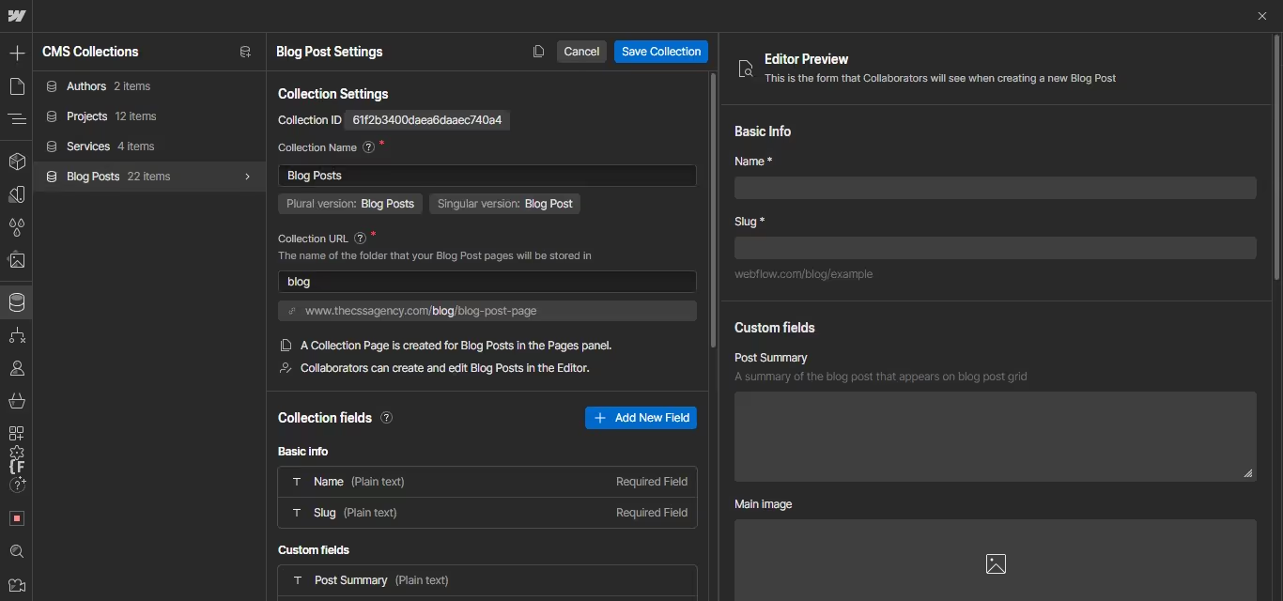
Task: Open the video tutorials camera icon
Action: pyautogui.click(x=16, y=585)
